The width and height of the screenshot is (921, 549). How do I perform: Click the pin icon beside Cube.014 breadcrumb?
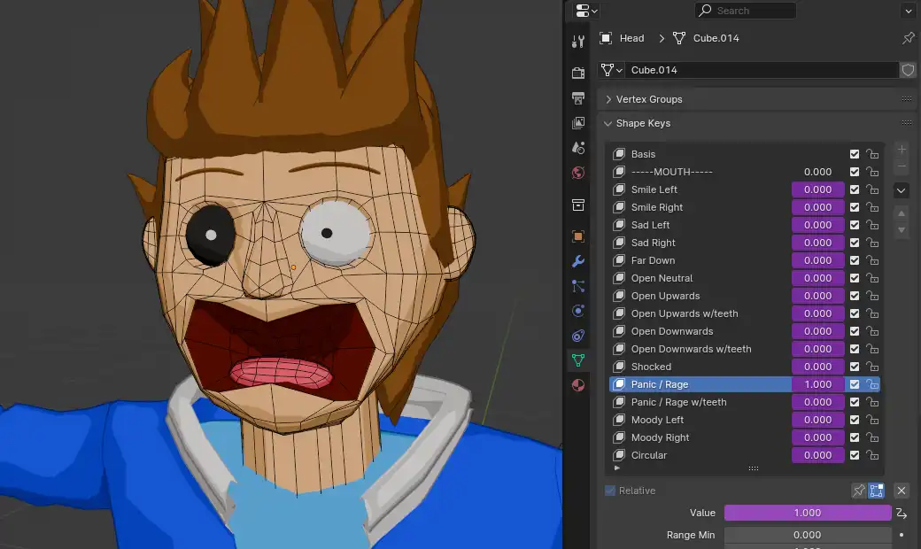click(908, 38)
